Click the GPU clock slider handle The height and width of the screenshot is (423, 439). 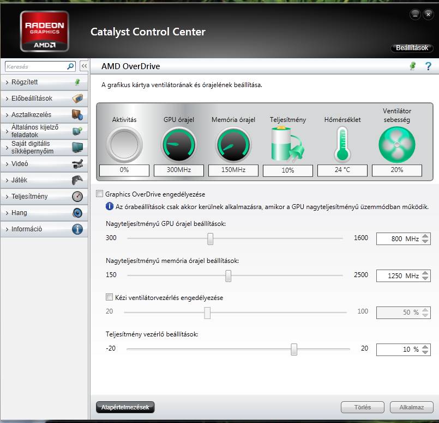(x=211, y=239)
